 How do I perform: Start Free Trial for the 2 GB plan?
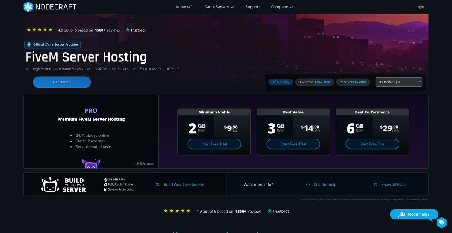click(x=214, y=144)
